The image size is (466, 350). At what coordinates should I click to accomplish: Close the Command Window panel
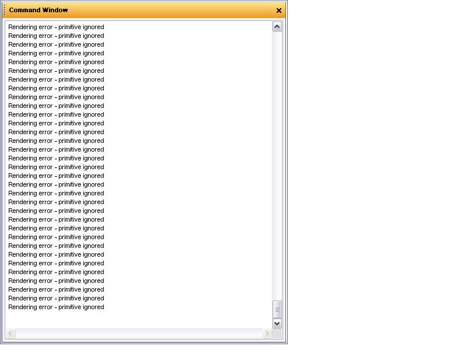279,10
